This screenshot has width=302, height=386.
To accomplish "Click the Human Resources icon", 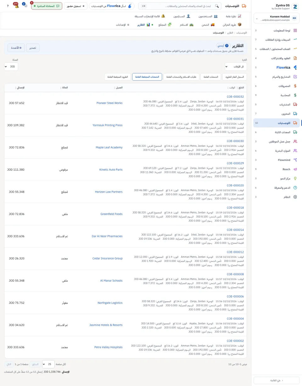I will (x=295, y=151).
